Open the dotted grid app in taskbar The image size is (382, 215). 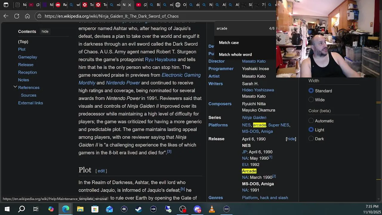tap(227, 209)
